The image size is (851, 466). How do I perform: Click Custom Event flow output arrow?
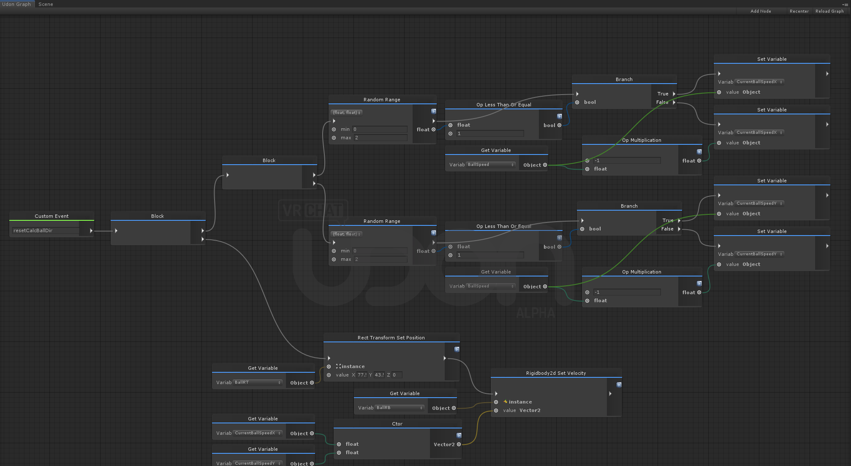91,231
